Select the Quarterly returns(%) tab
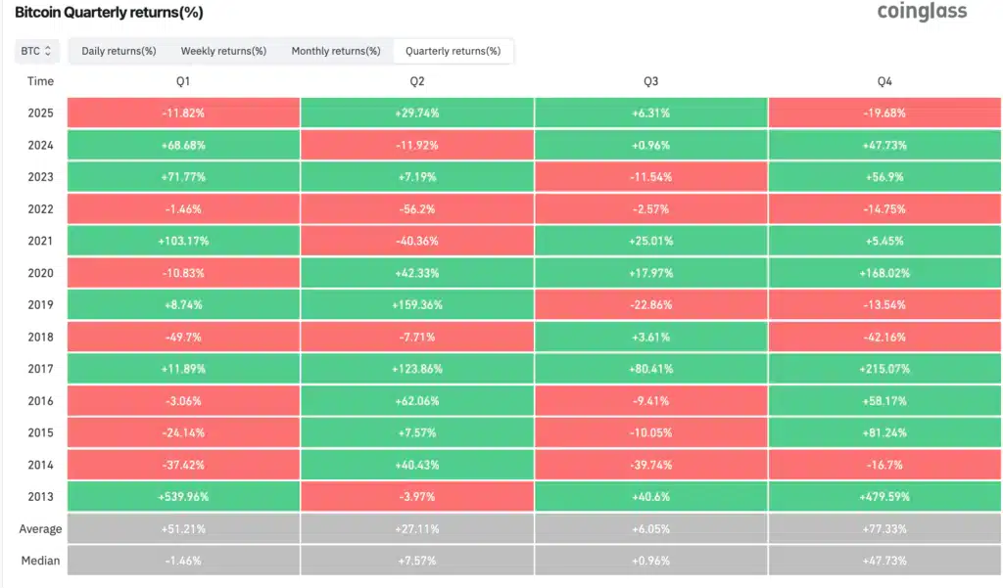Screen dimensions: 1003x588 [x=453, y=51]
